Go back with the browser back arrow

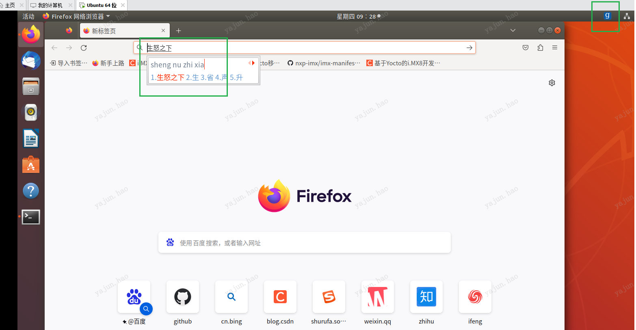click(x=54, y=48)
